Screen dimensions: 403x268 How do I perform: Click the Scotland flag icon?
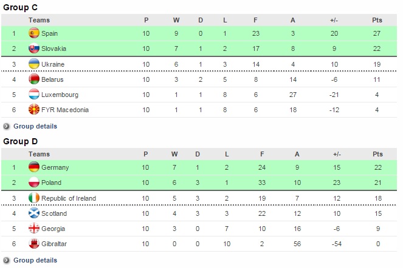click(x=34, y=213)
